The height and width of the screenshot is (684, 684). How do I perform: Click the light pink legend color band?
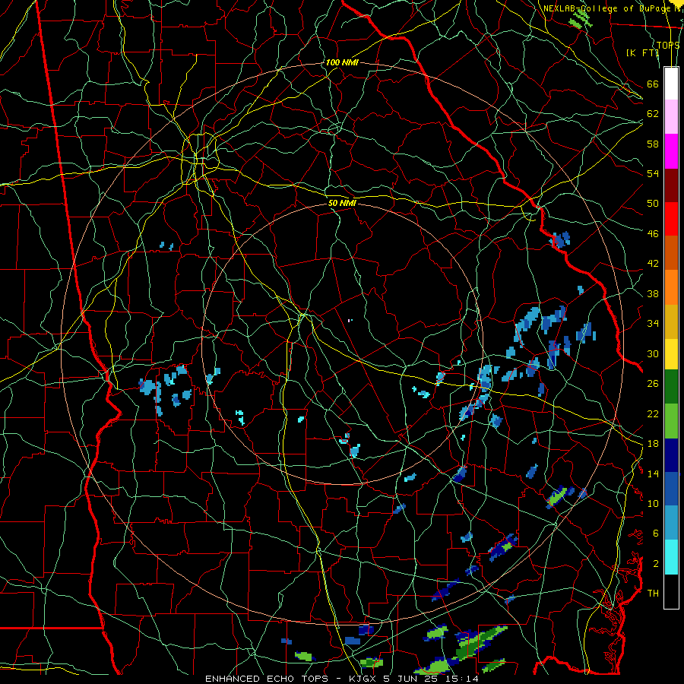pyautogui.click(x=671, y=117)
